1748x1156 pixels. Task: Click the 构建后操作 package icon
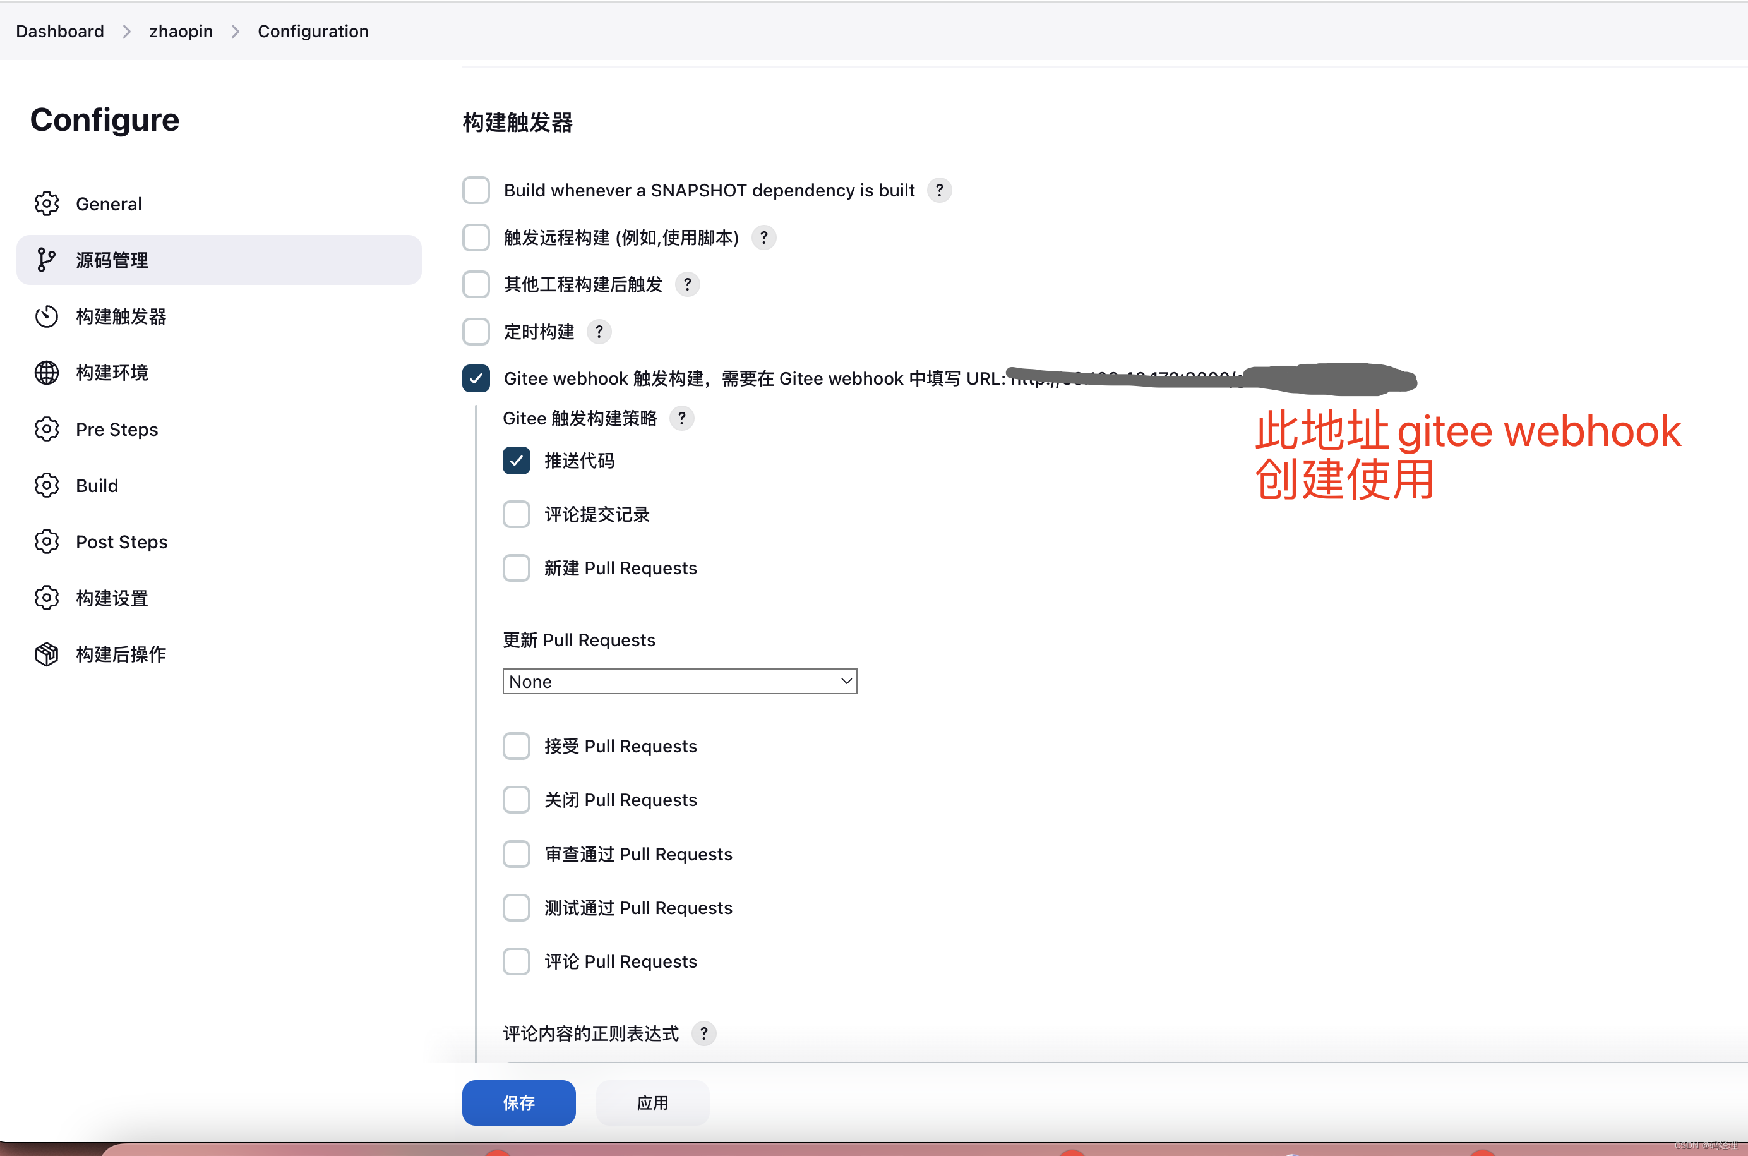pos(47,654)
